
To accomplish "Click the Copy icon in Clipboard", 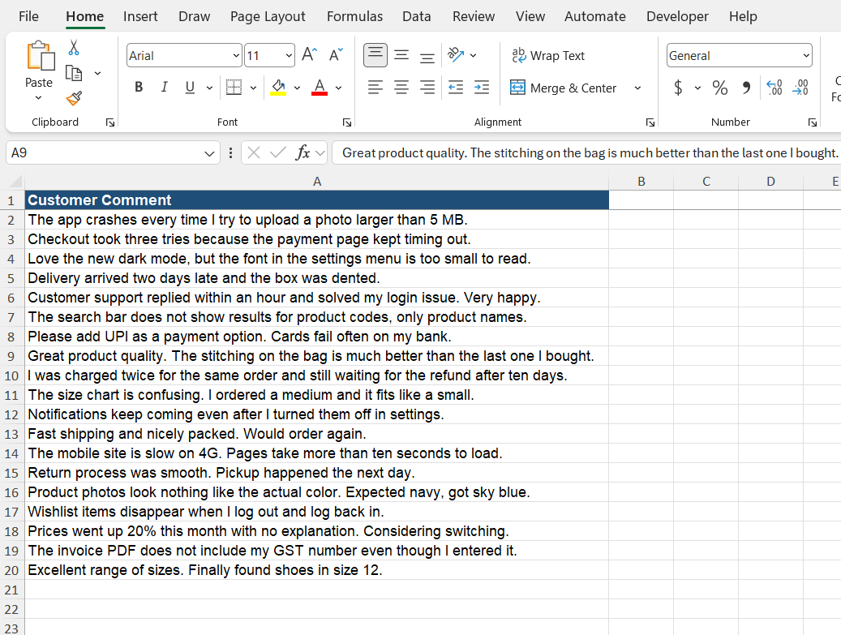I will 74,73.
